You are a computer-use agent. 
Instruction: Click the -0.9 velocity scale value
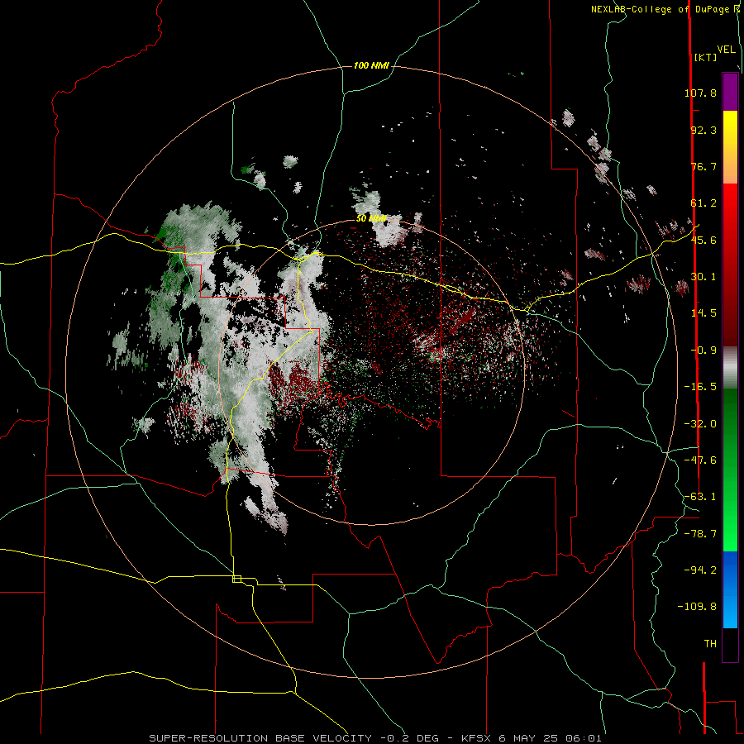pyautogui.click(x=703, y=351)
